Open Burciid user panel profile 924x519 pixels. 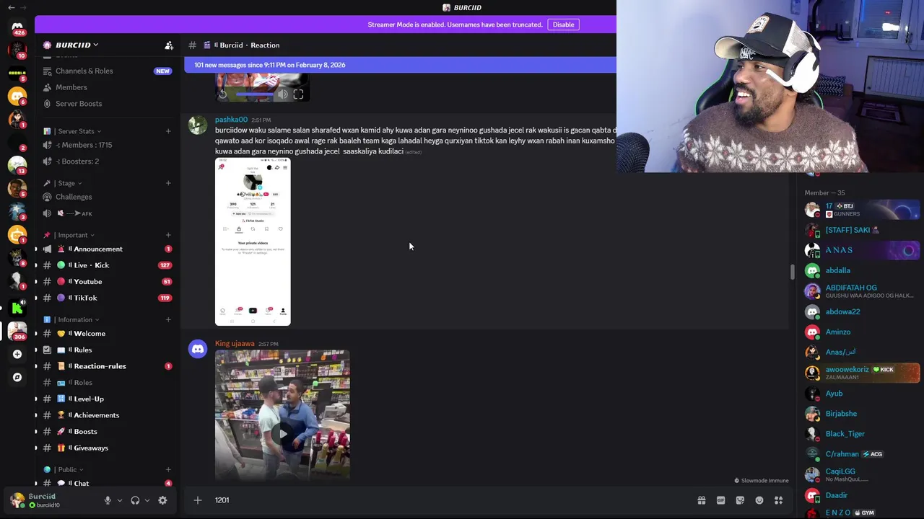[x=52, y=500]
